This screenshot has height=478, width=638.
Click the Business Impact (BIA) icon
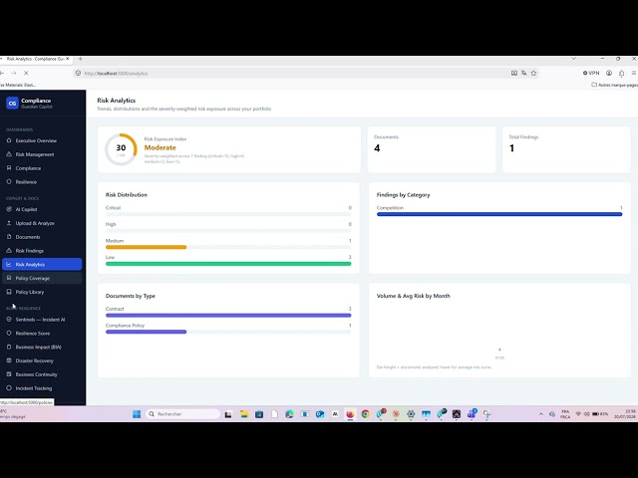tap(9, 347)
